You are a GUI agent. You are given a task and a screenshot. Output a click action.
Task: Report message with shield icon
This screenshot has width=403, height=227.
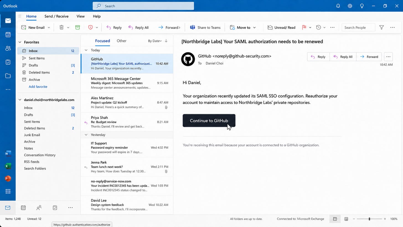[90, 27]
